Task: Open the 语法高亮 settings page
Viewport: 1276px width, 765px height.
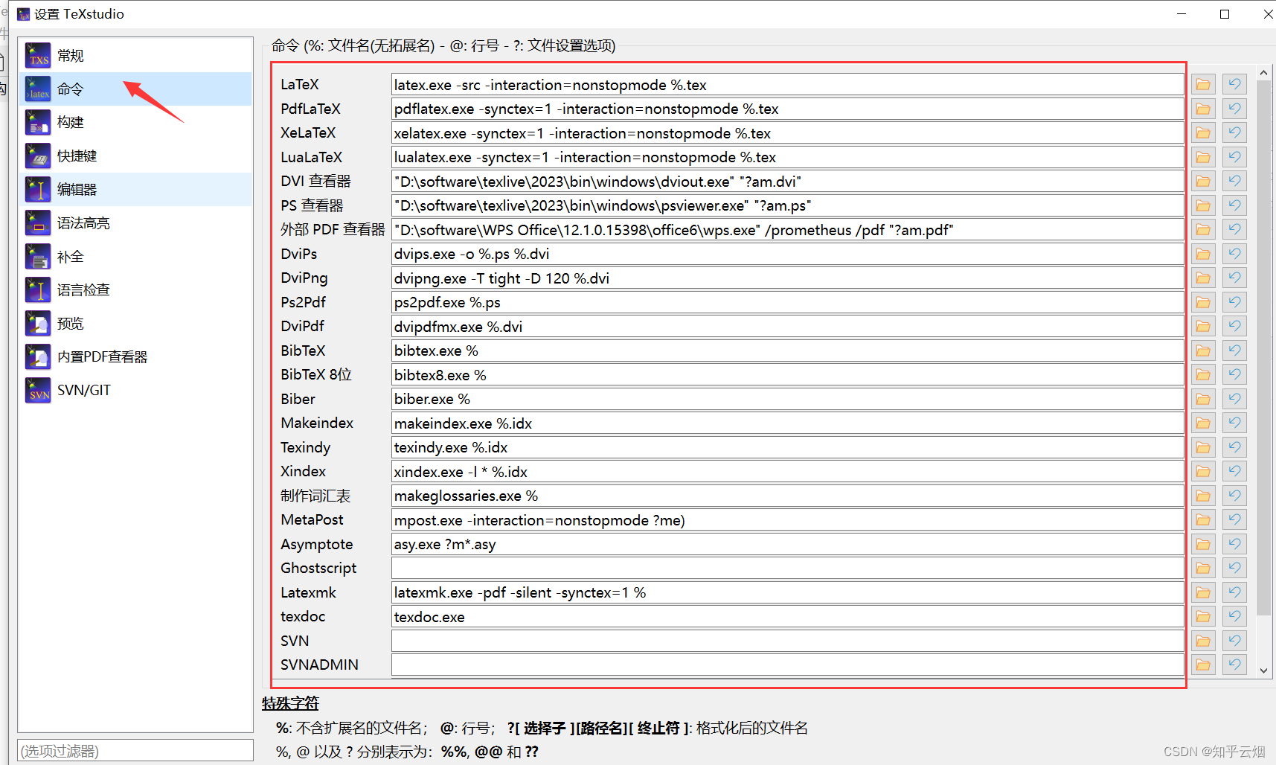Action: [135, 223]
